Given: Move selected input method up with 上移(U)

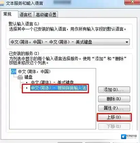Looking at the screenshot, I should click(114, 117).
